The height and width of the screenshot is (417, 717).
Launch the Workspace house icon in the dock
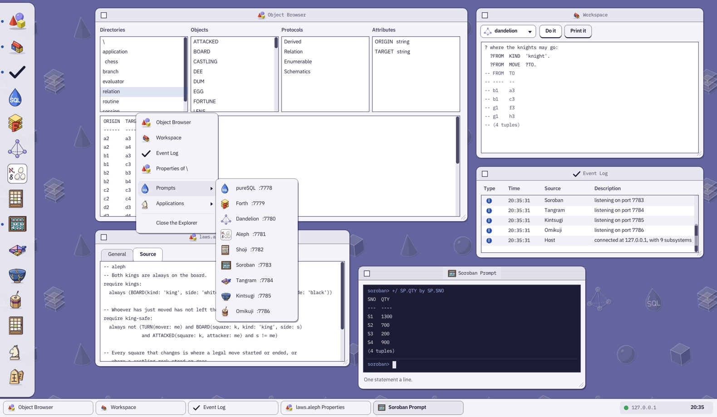click(17, 47)
